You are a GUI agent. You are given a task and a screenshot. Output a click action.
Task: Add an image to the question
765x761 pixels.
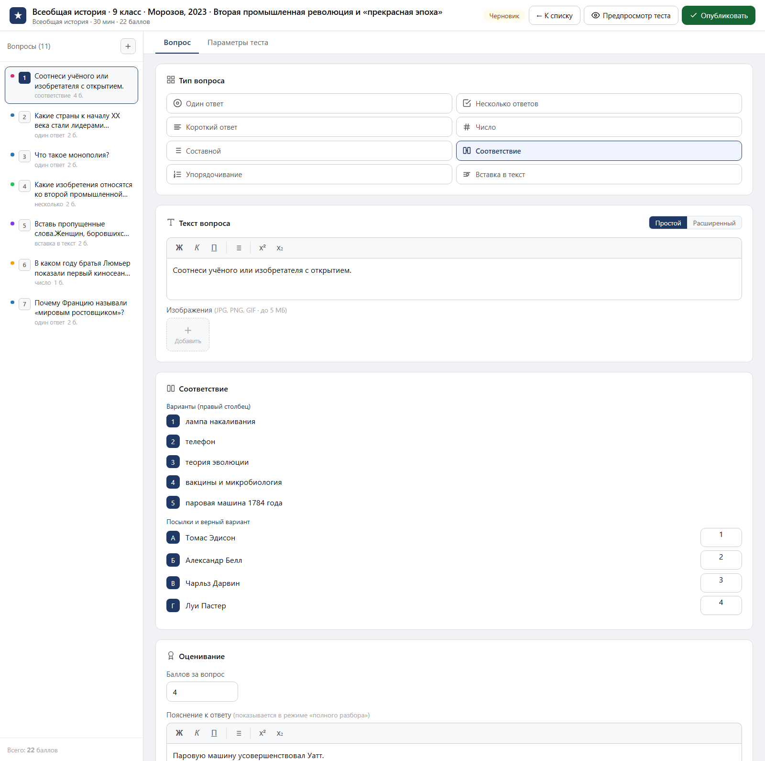pyautogui.click(x=188, y=335)
